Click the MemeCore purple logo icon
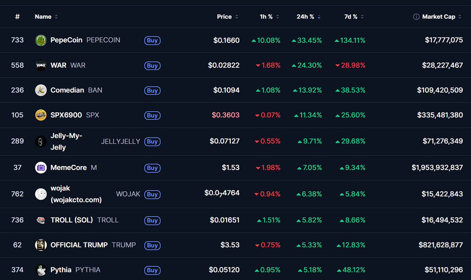471x280 pixels. pyautogui.click(x=41, y=168)
